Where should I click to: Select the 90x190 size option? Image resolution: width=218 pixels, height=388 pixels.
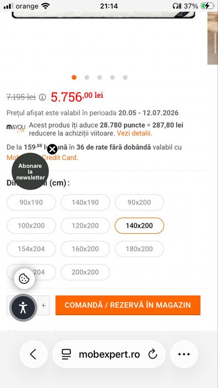(x=31, y=203)
